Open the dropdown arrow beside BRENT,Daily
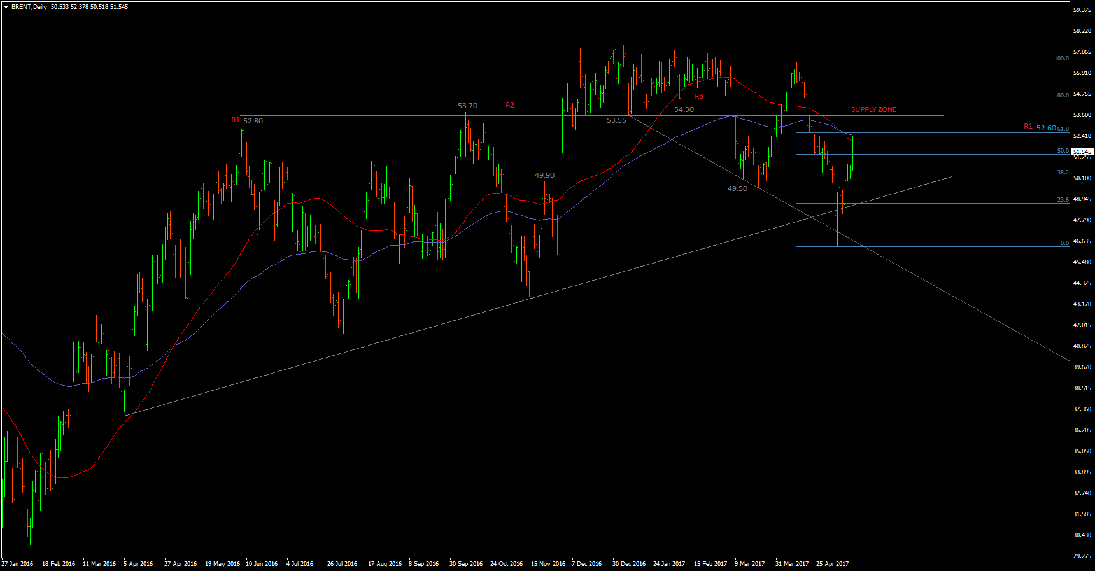 click(x=6, y=7)
